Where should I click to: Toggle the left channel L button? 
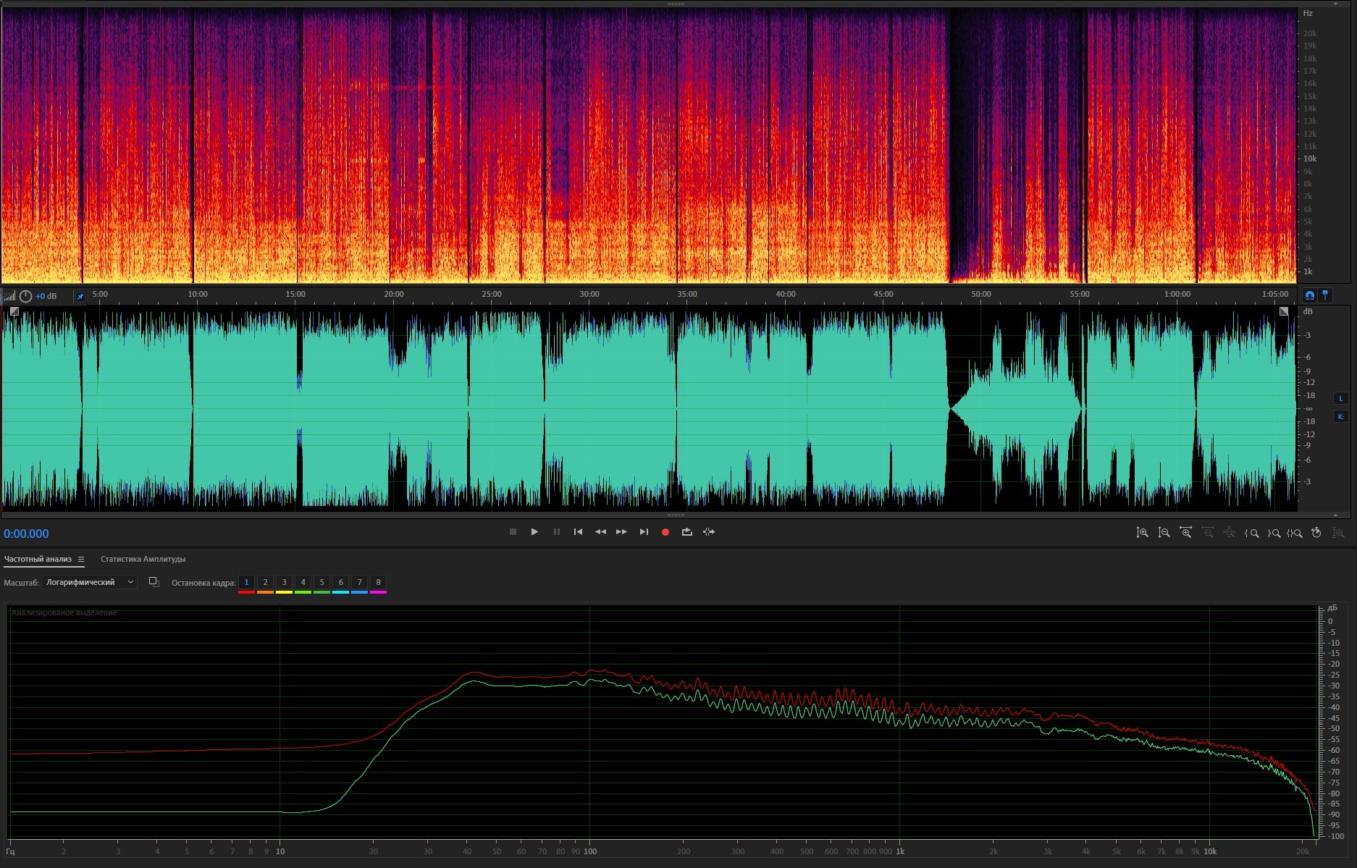[x=1340, y=398]
